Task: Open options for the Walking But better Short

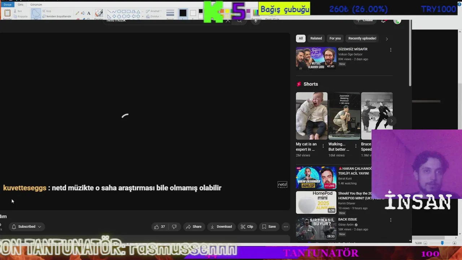Action: [356, 146]
